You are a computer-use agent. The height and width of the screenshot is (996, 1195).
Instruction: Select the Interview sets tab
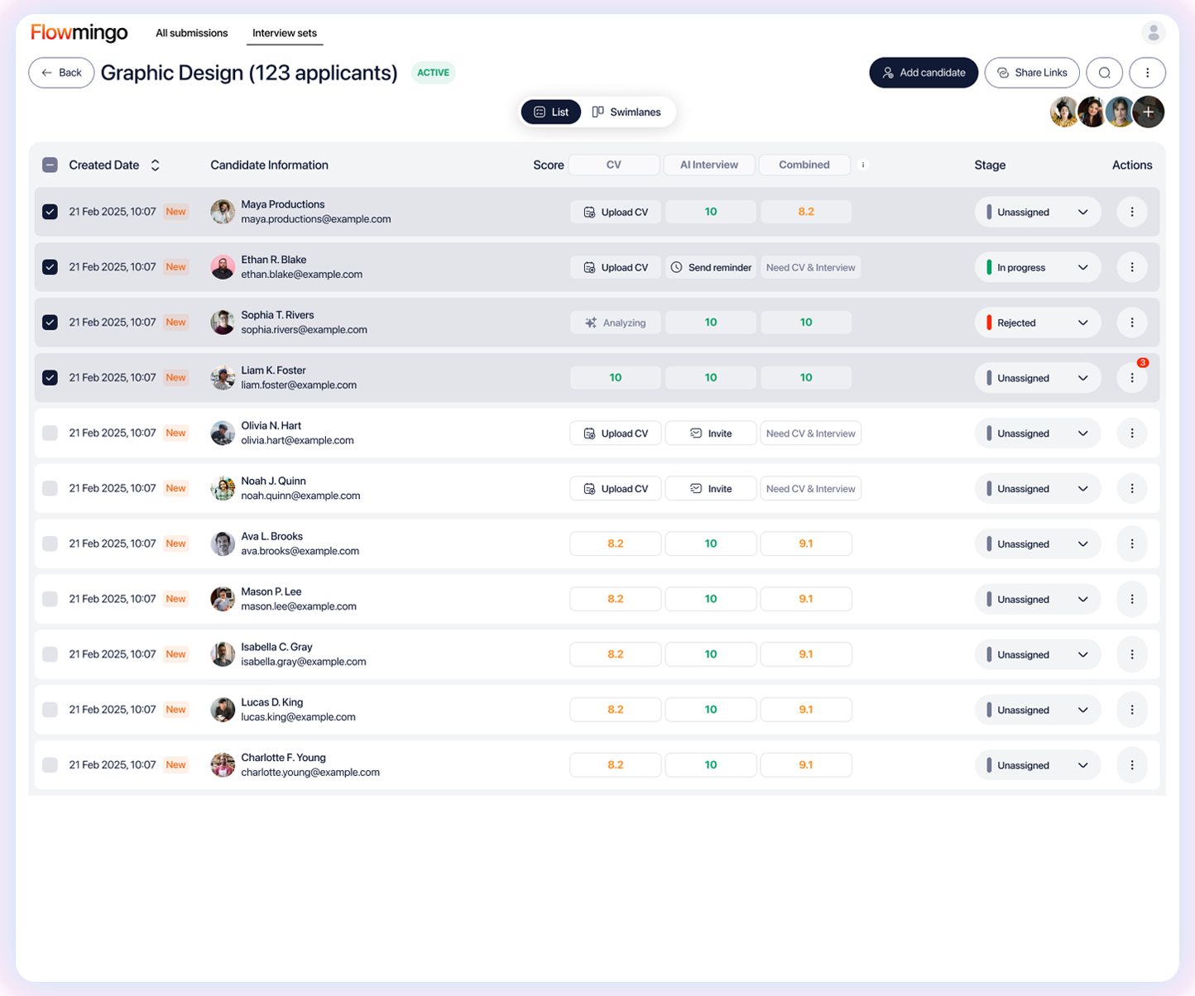coord(285,33)
